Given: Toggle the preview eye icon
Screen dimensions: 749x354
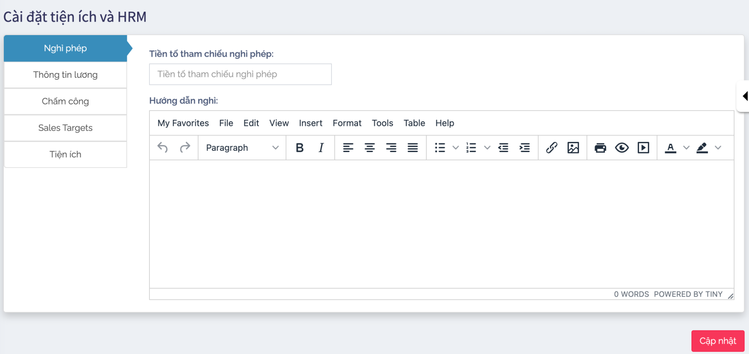Looking at the screenshot, I should [x=622, y=147].
